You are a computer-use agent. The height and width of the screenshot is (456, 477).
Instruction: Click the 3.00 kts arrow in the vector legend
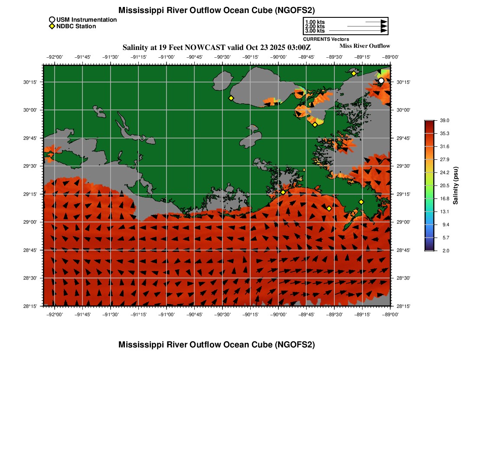(358, 31)
